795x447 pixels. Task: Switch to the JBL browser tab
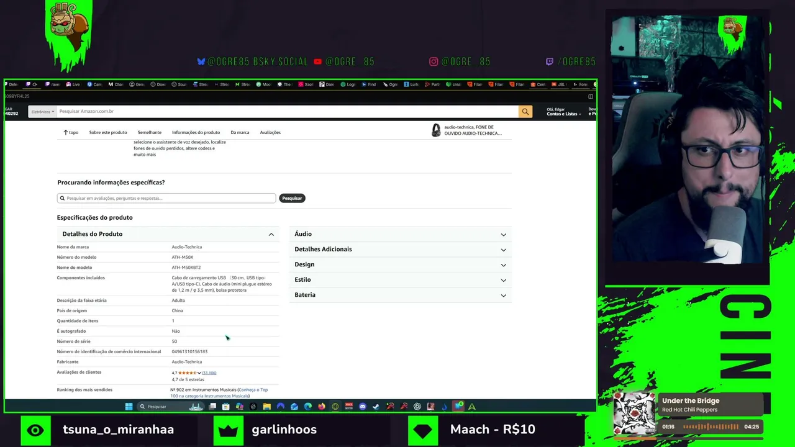click(x=558, y=84)
